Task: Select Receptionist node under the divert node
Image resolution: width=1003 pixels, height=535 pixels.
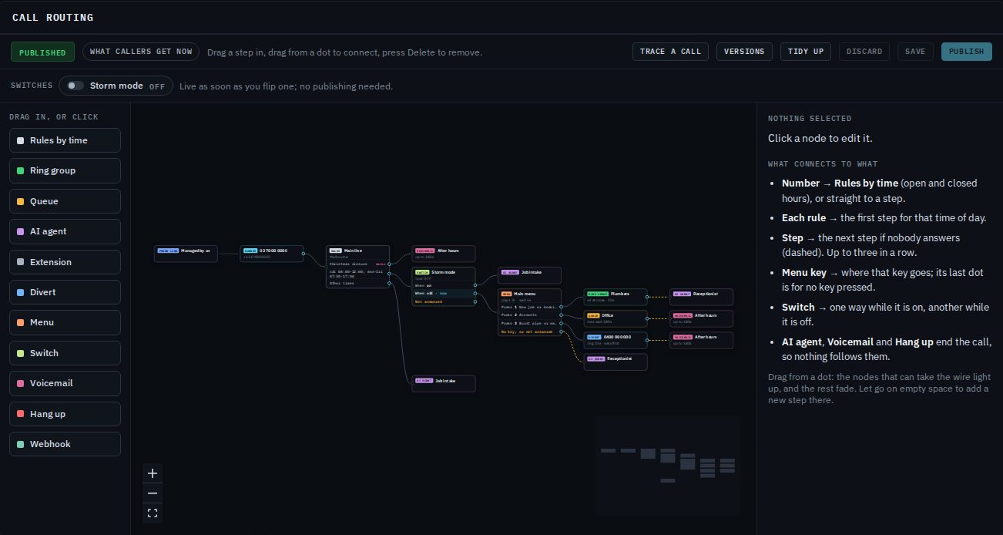Action: (x=616, y=362)
